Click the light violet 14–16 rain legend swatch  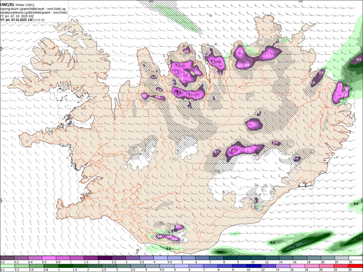click(x=283, y=266)
